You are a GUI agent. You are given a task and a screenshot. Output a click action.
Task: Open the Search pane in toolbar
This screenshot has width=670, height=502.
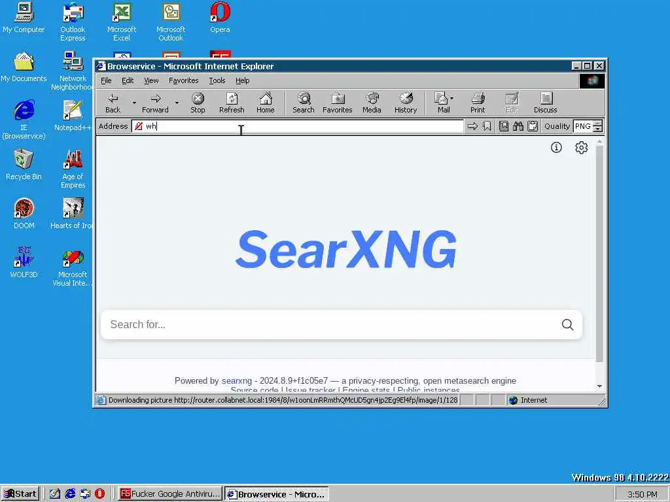point(304,103)
